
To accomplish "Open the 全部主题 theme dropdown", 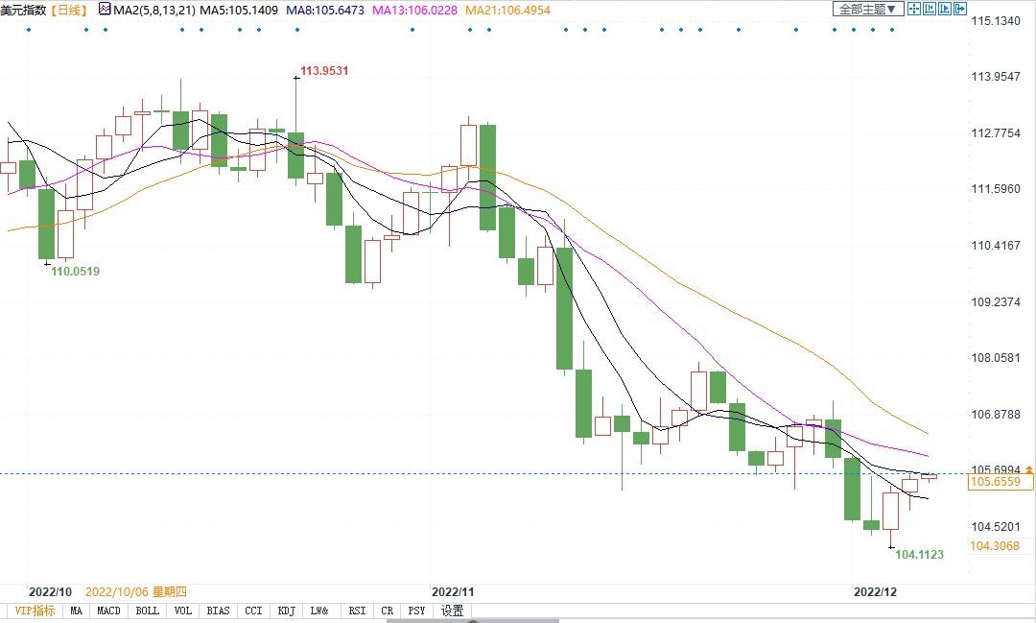I will (x=867, y=9).
